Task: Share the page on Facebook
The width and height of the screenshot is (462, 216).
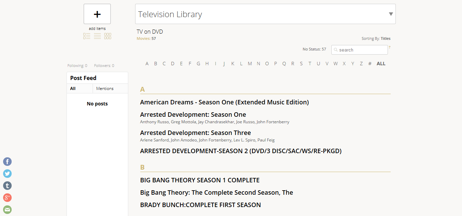Action: click(7, 162)
